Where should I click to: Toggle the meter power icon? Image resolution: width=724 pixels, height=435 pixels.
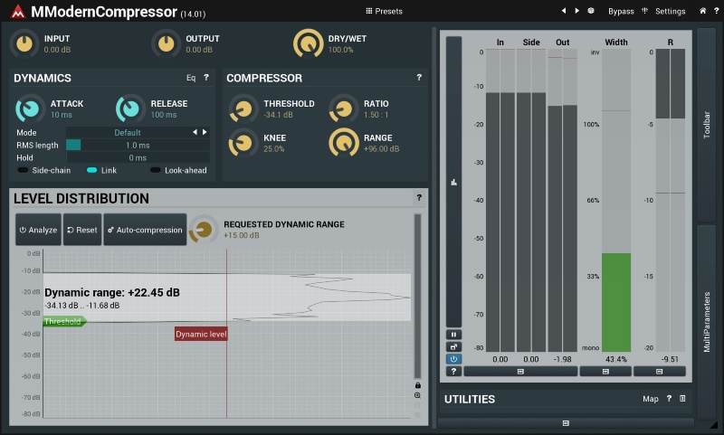453,359
